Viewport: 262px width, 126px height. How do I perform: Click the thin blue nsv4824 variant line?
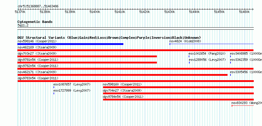[x=212, y=44]
